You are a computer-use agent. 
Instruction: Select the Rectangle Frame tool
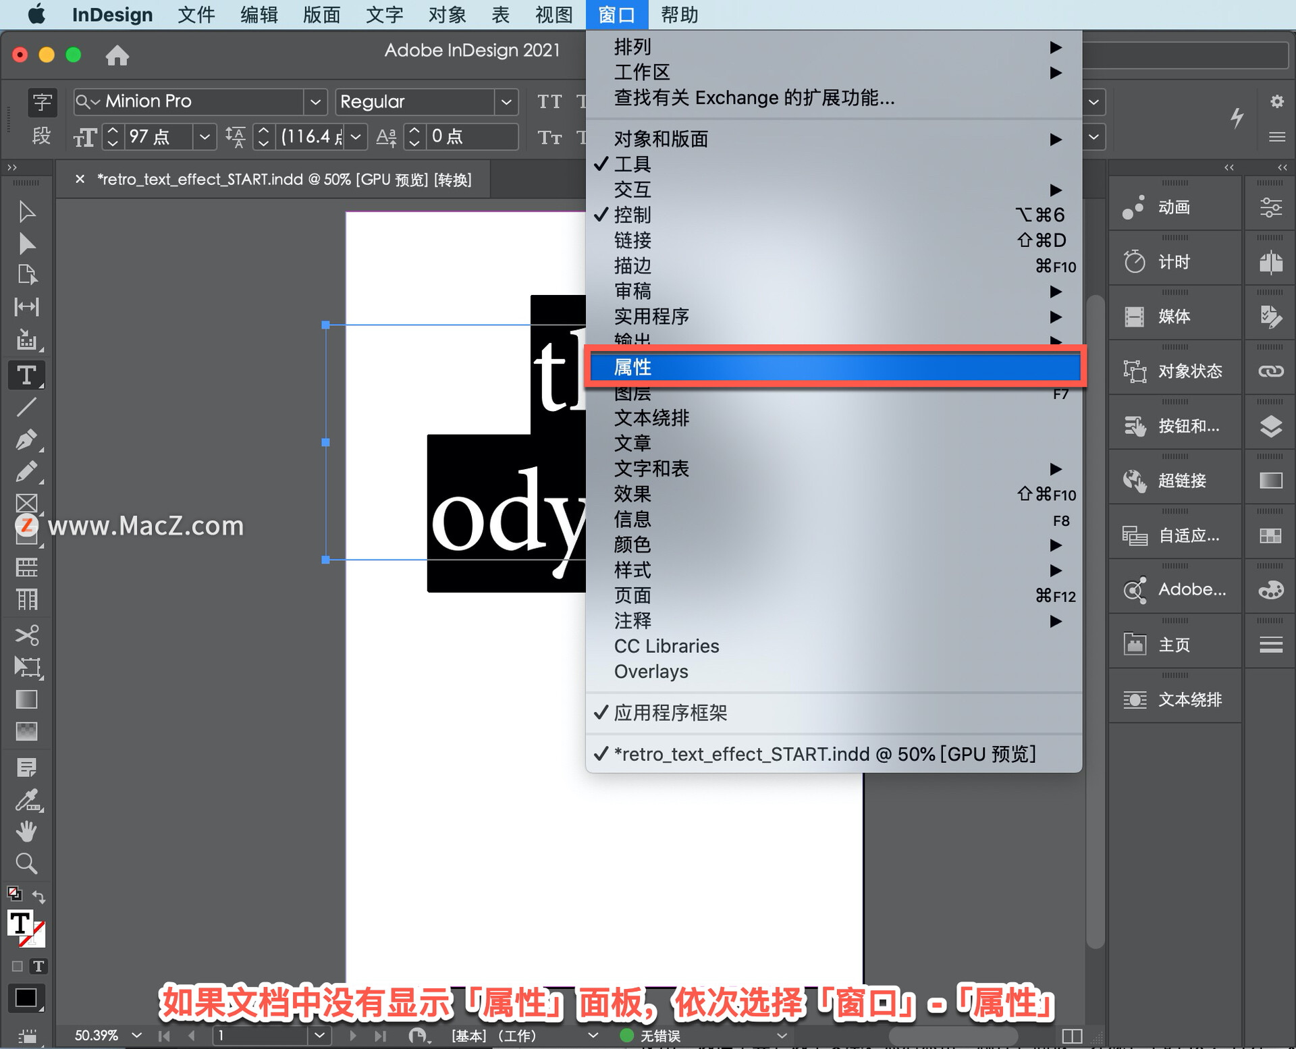click(x=26, y=503)
